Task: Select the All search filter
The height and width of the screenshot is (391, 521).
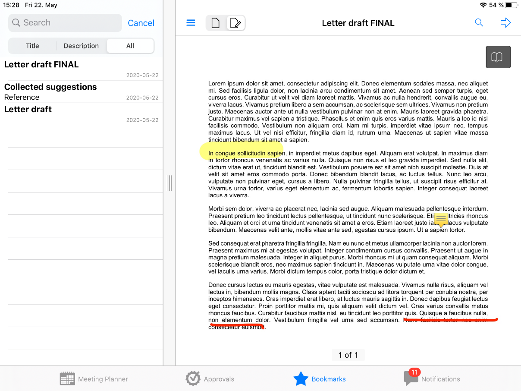Action: tap(130, 46)
